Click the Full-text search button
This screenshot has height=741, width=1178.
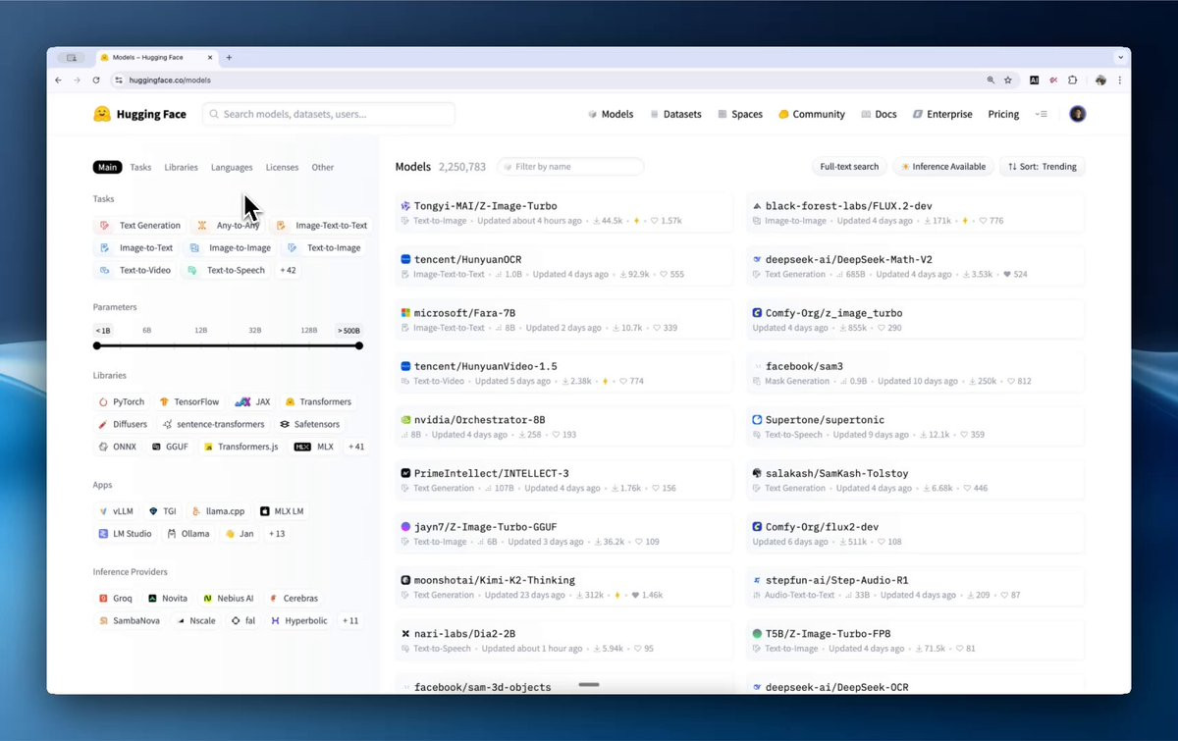pos(849,167)
